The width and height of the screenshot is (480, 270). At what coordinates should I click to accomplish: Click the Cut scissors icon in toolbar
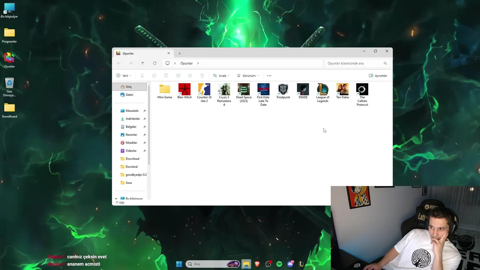tap(142, 75)
